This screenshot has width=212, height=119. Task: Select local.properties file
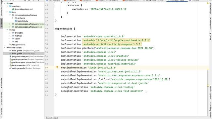coord(25,65)
